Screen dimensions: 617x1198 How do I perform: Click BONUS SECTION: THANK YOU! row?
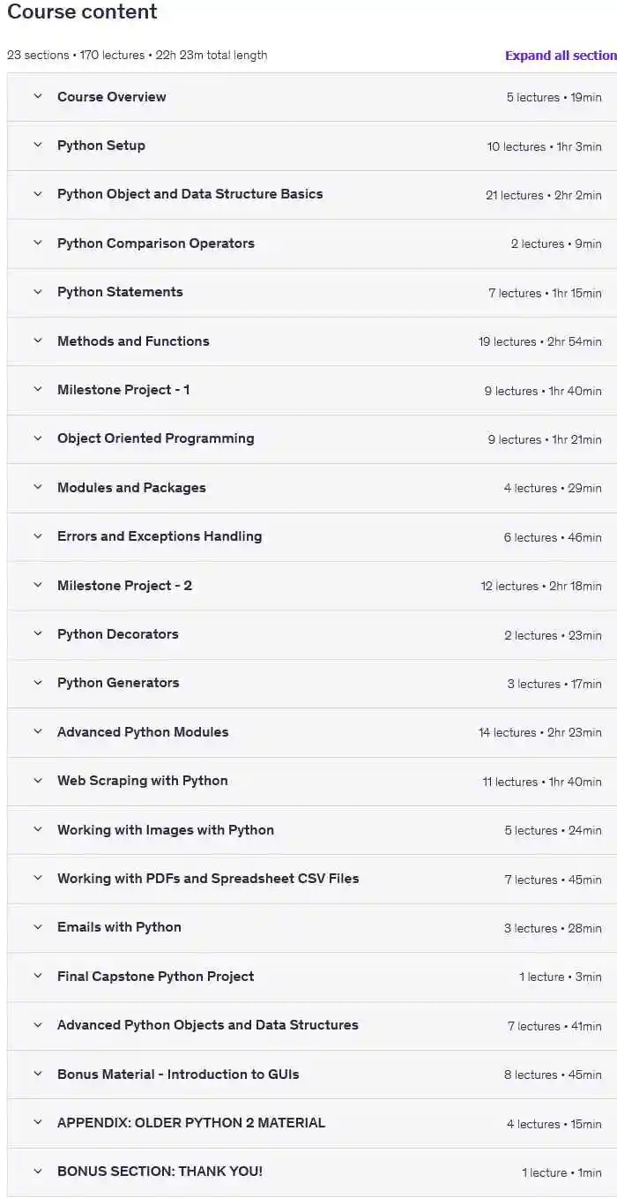point(160,1172)
